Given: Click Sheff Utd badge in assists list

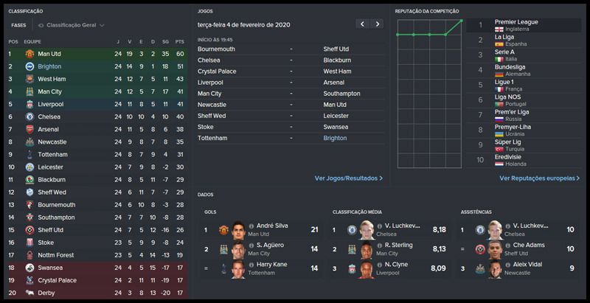Looking at the screenshot, I should click(x=480, y=249).
